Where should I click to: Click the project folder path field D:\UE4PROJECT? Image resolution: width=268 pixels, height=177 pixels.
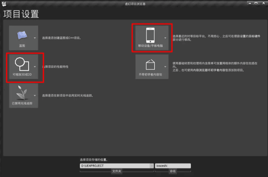(115, 166)
